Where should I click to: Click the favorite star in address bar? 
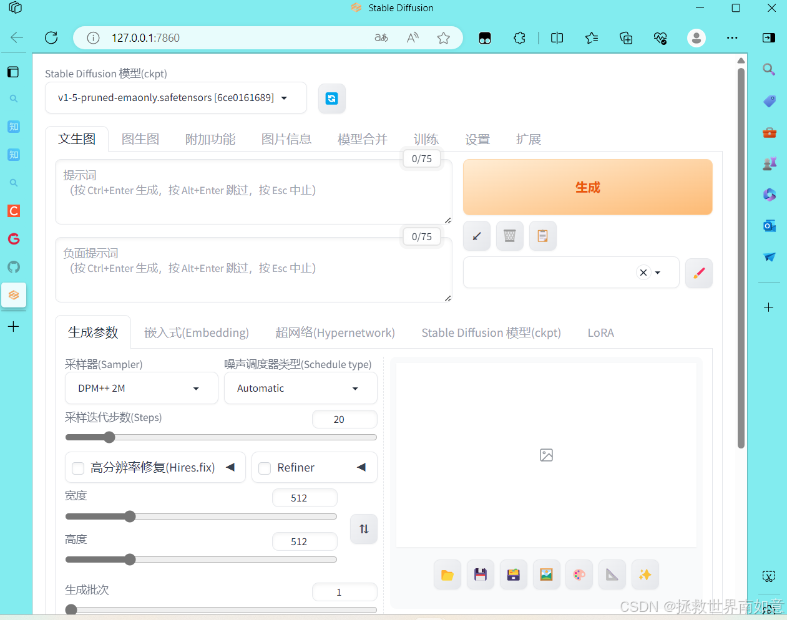(444, 38)
